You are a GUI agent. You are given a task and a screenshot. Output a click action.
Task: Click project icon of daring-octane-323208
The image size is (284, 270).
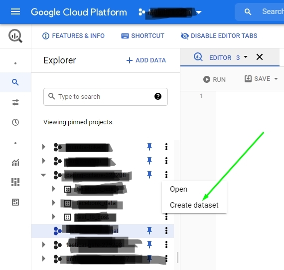(x=58, y=175)
